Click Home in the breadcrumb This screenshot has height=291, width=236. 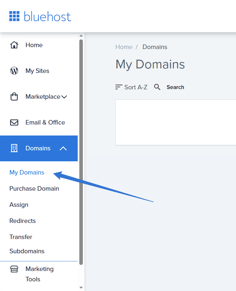tap(124, 47)
